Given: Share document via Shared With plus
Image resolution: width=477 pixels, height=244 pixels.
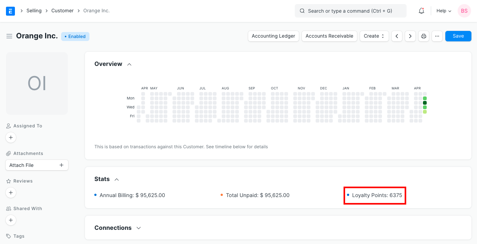Looking at the screenshot, I should pos(11,220).
